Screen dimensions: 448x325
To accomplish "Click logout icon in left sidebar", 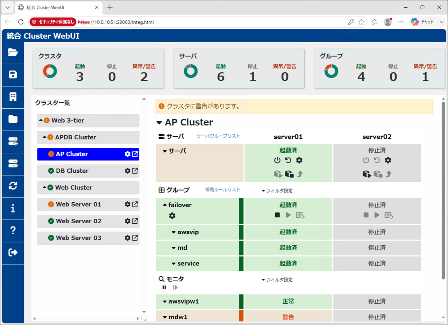I will pos(13,252).
